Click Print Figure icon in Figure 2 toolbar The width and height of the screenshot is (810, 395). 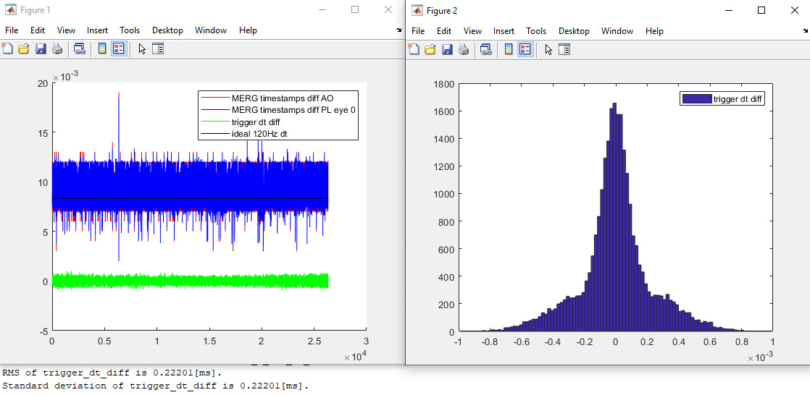pos(464,49)
